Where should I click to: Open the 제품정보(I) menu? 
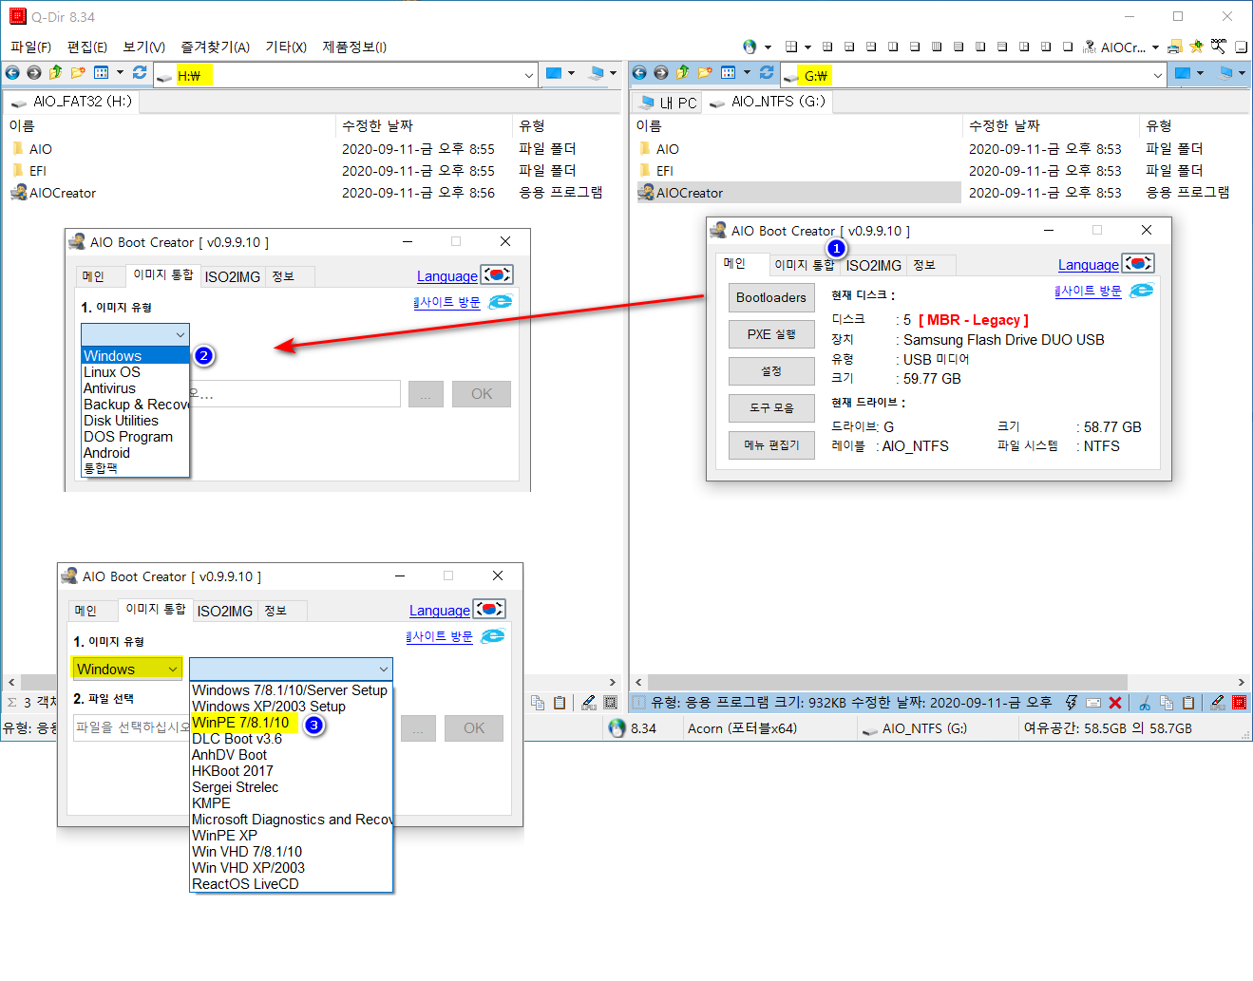(x=354, y=47)
